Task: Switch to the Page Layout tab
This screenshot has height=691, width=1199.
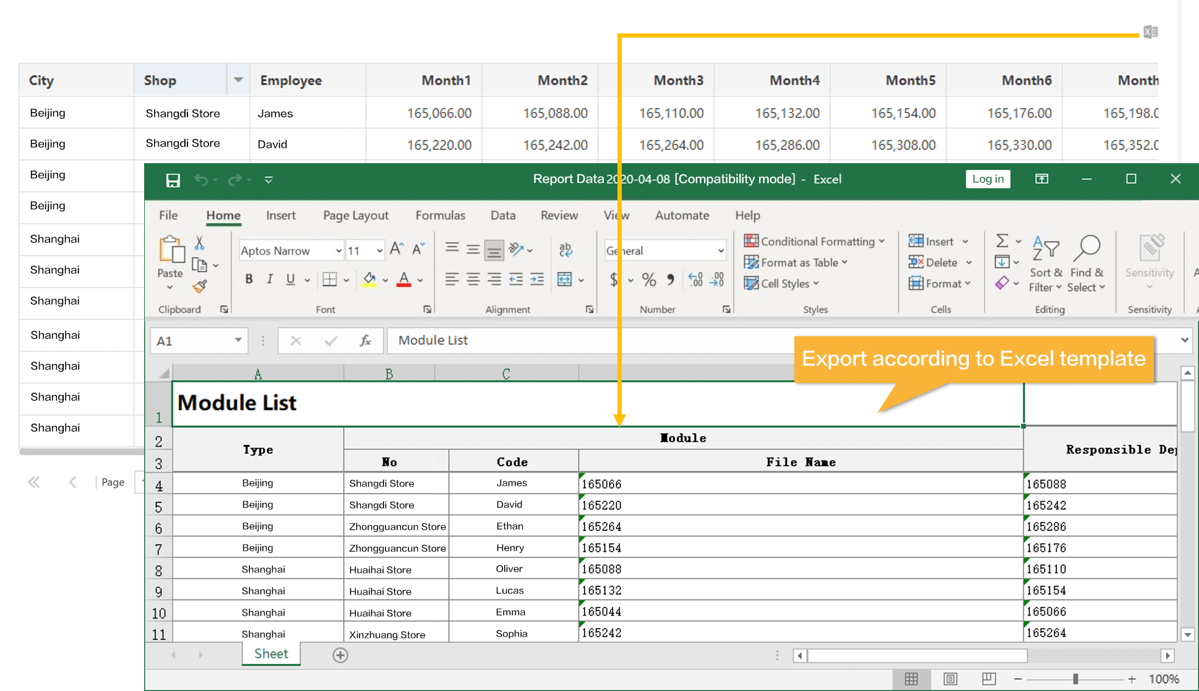Action: coord(356,215)
